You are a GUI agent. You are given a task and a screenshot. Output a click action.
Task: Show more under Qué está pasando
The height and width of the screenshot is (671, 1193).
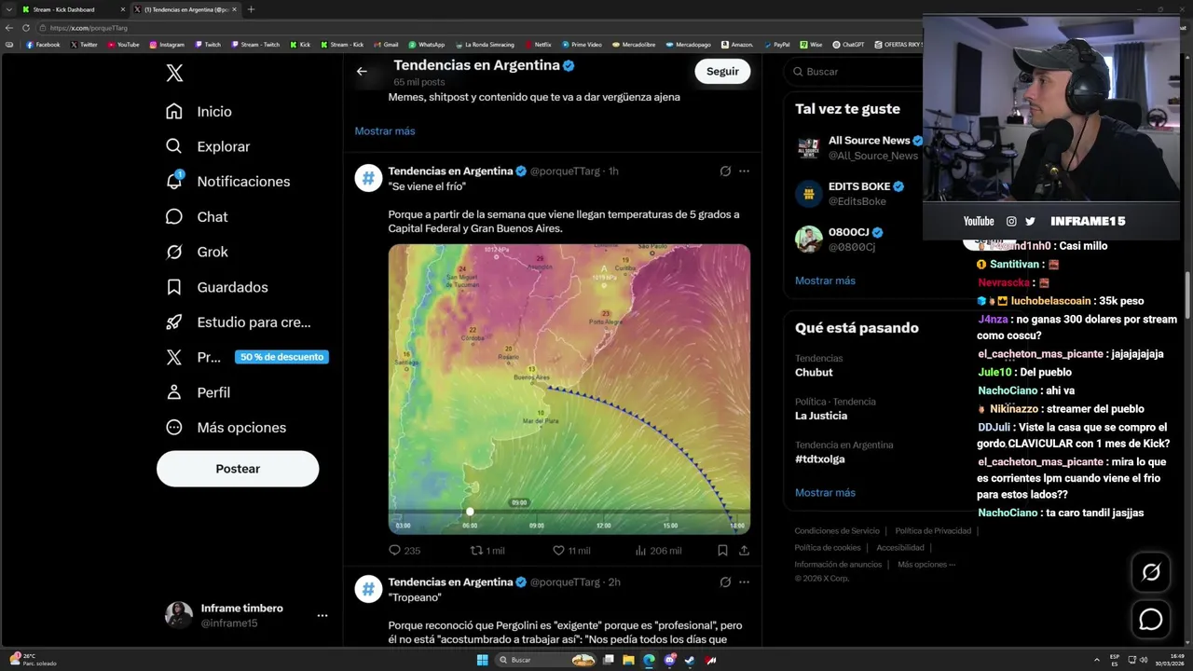825,493
